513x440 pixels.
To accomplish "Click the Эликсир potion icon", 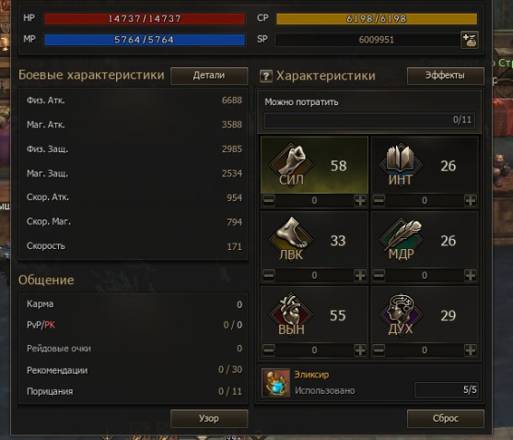I will pos(275,382).
